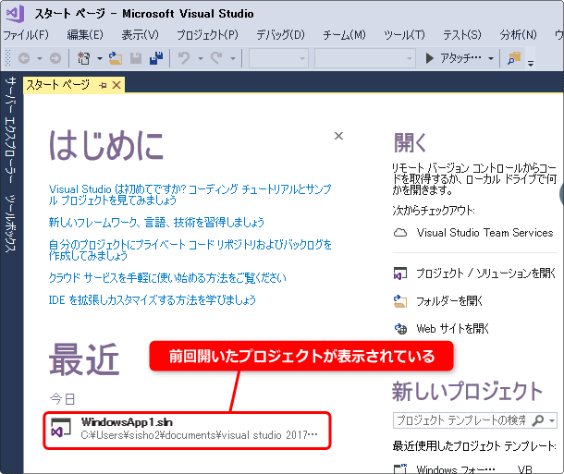Open the テスト(S) menu
The width and height of the screenshot is (564, 474).
click(462, 35)
